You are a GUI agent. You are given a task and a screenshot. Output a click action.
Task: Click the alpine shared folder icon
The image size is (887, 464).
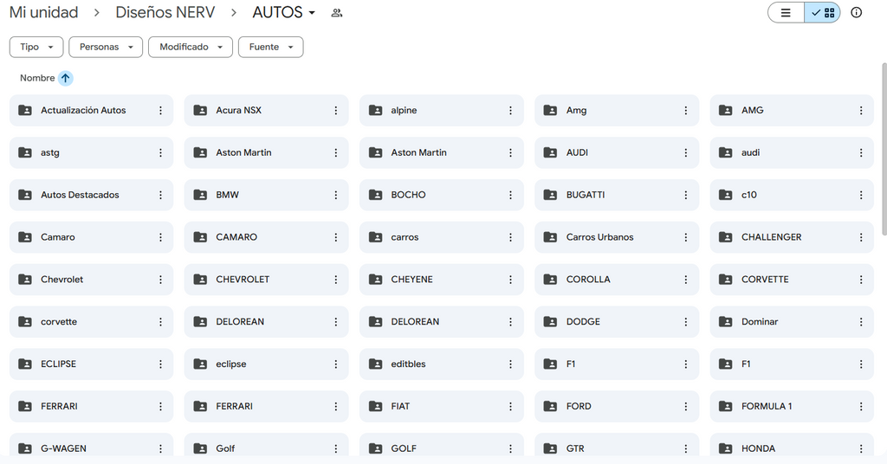point(375,111)
